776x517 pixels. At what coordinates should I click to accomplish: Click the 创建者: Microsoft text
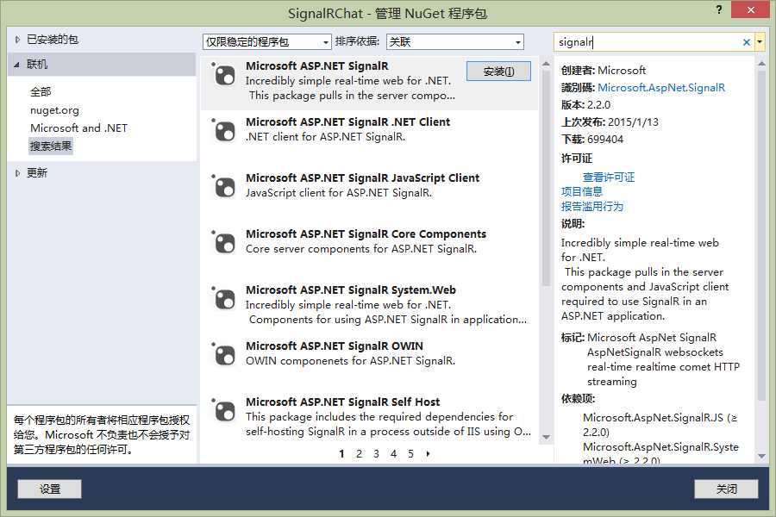(604, 71)
